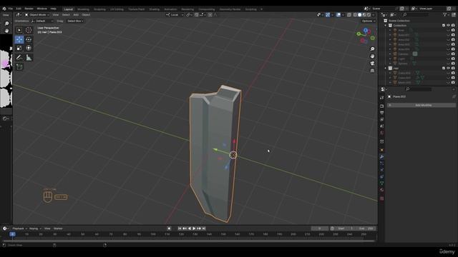Image resolution: width=458 pixels, height=257 pixels.
Task: Click the Add Modifier button
Action: 422,105
